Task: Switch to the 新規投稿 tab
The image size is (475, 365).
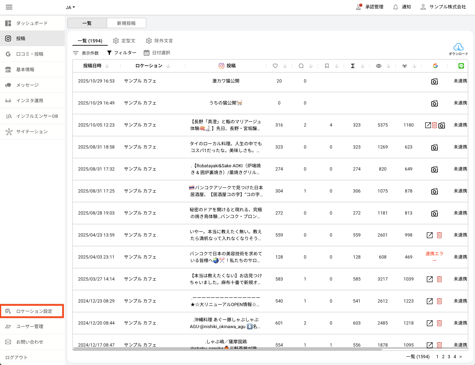Action: 126,23
